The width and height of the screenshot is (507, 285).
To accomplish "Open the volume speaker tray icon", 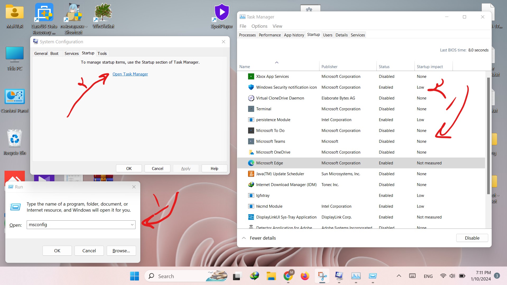I will click(x=452, y=276).
